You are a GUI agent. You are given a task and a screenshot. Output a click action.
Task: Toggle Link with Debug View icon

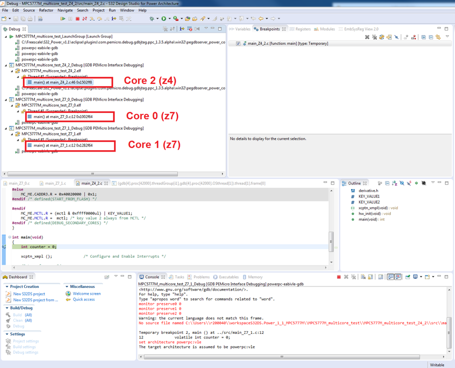point(438,37)
